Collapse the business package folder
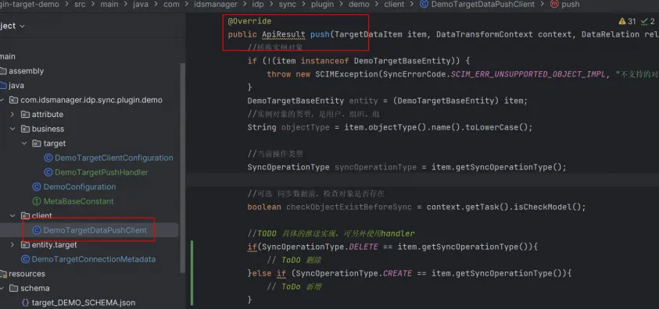Viewport: 659px width, 309px height. click(13, 129)
